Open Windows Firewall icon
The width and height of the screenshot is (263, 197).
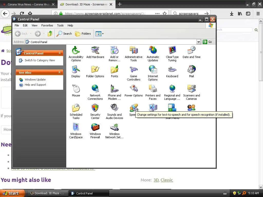[95, 131]
